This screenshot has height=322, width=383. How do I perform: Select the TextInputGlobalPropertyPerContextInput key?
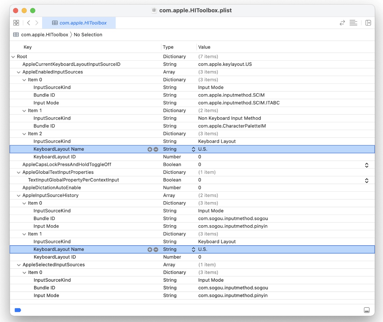click(73, 180)
